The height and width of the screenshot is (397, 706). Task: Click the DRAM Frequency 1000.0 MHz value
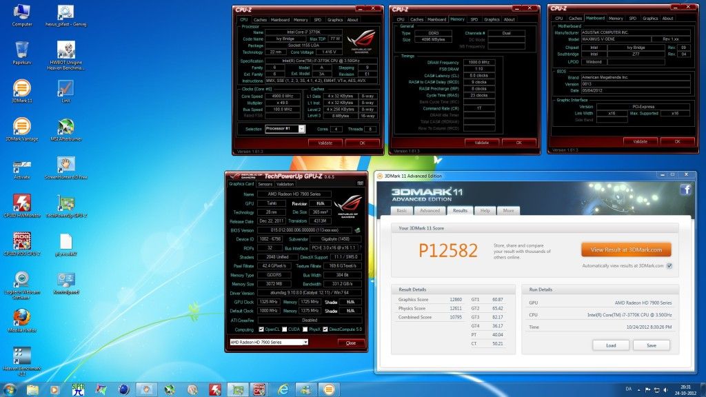pos(479,63)
